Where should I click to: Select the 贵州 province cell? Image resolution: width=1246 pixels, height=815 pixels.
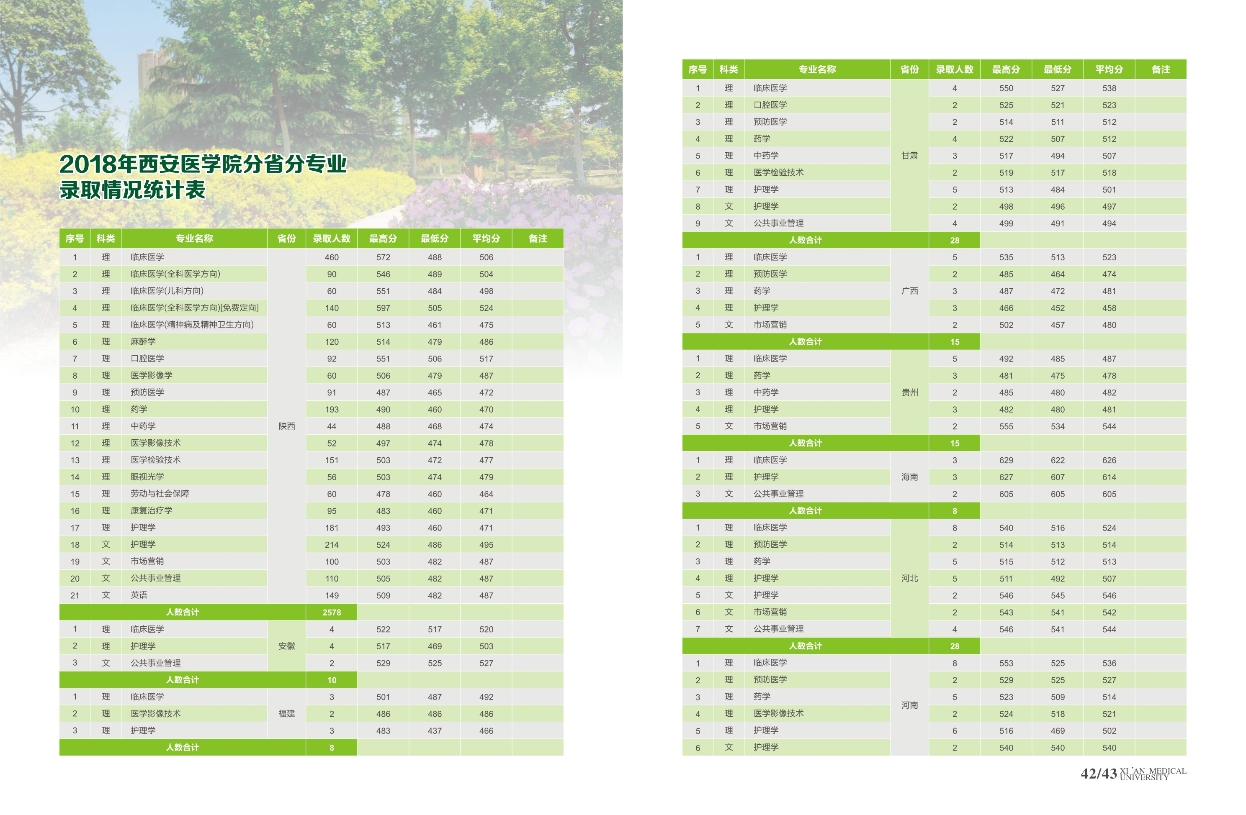[909, 392]
